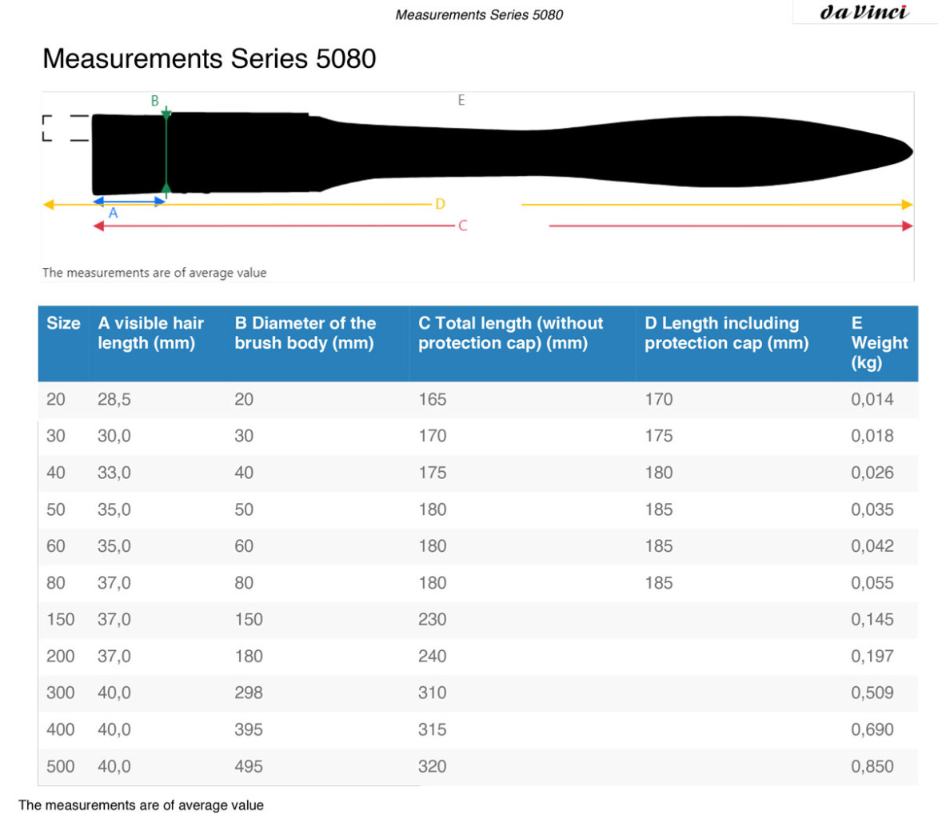
Task: Click the D length value 170
Action: pos(659,399)
